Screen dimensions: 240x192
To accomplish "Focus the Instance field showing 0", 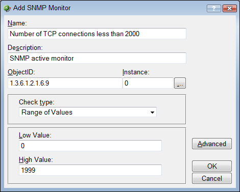I will [x=148, y=83].
